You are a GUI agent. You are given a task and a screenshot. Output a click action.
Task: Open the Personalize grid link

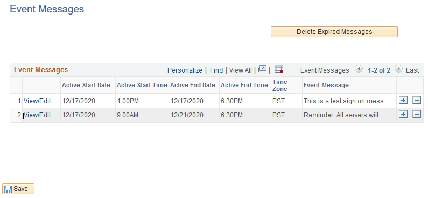point(185,70)
